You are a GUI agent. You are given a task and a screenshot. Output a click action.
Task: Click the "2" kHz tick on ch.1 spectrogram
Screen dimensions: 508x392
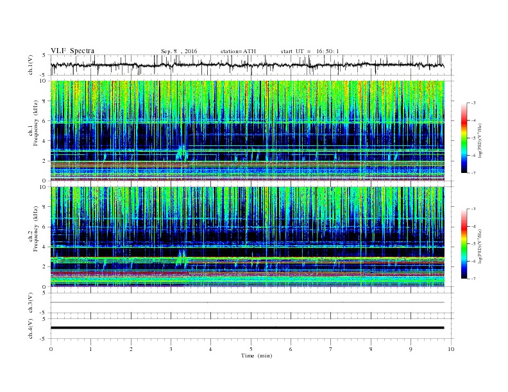(44, 161)
